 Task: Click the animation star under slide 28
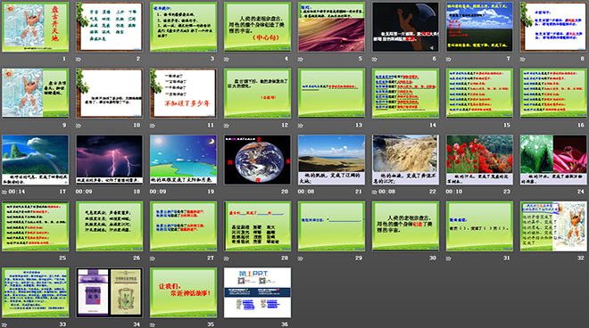point(227,258)
